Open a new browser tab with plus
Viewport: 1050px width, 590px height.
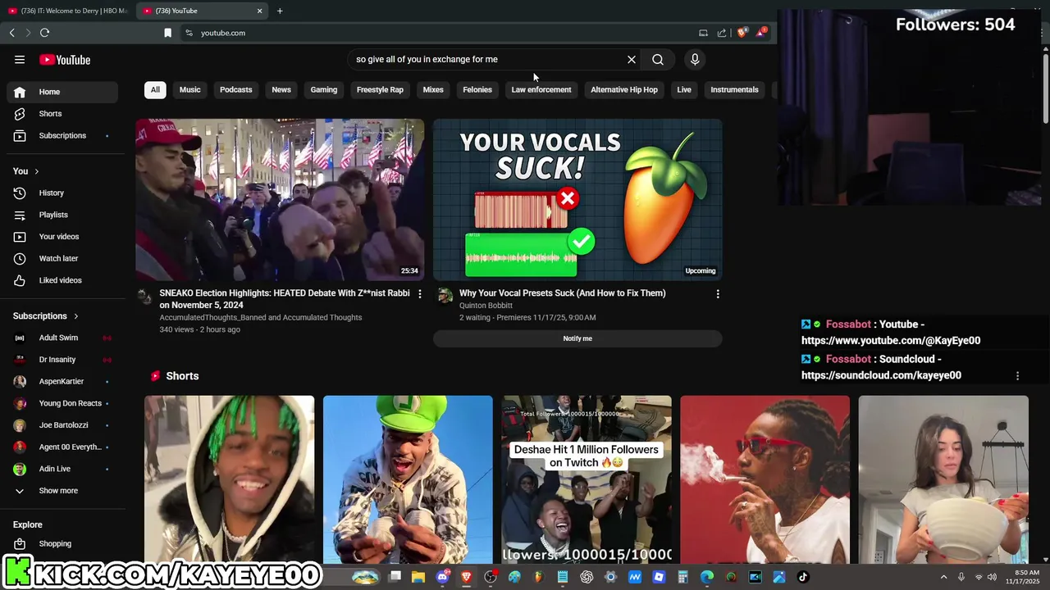280,11
